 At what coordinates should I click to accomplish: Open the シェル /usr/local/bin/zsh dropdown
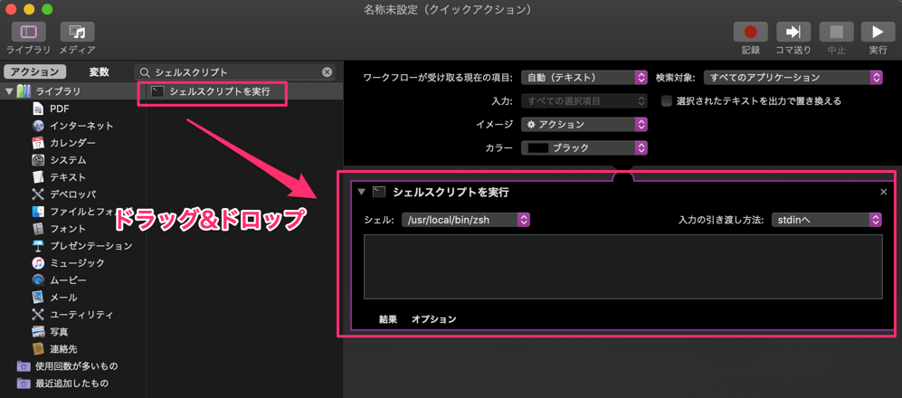(465, 220)
